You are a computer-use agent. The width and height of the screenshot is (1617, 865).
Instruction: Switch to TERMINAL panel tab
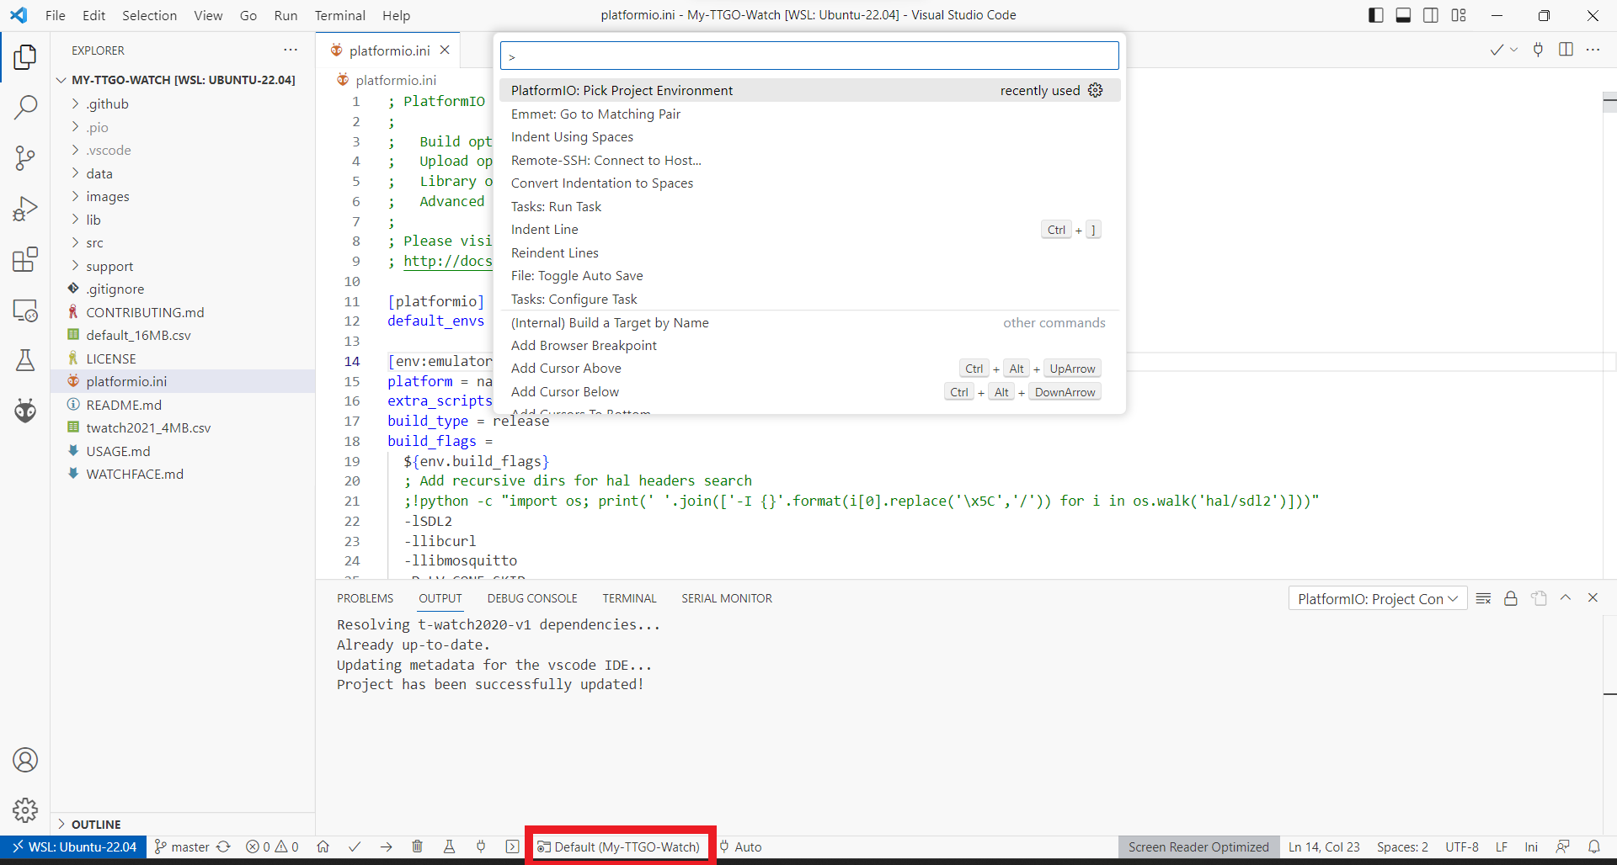point(629,598)
